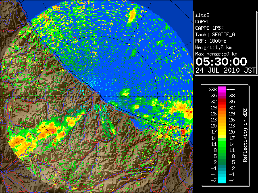The height and width of the screenshot is (193, 258).
Task: Pick the bright magenta swatch atop the color bar
Action: tap(222, 90)
